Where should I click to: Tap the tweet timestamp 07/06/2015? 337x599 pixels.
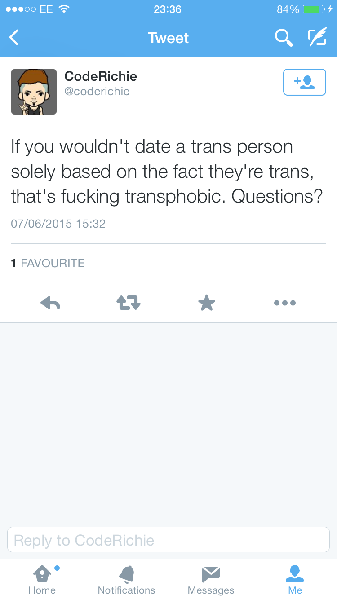tap(58, 224)
